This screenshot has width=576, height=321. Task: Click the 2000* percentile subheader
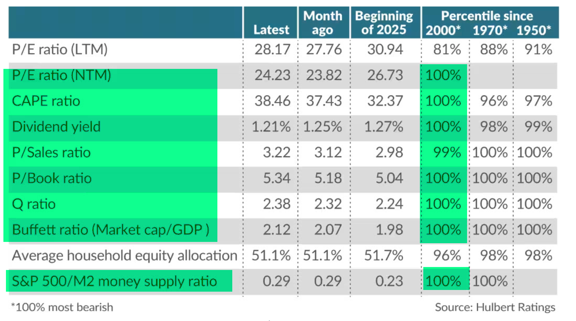pyautogui.click(x=443, y=30)
